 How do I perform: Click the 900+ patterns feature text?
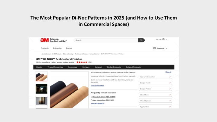(113, 72)
